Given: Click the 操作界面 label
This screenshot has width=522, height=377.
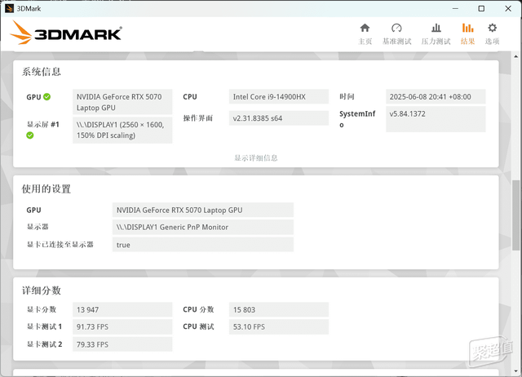Looking at the screenshot, I should click(198, 118).
